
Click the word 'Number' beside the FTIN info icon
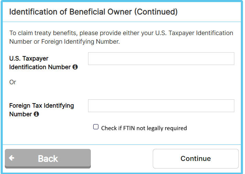20,114
